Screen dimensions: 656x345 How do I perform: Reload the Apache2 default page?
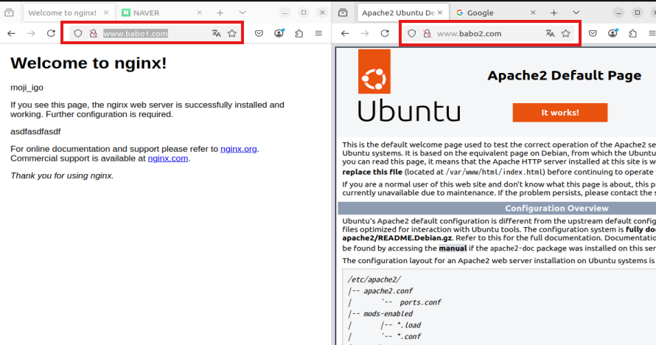click(385, 33)
